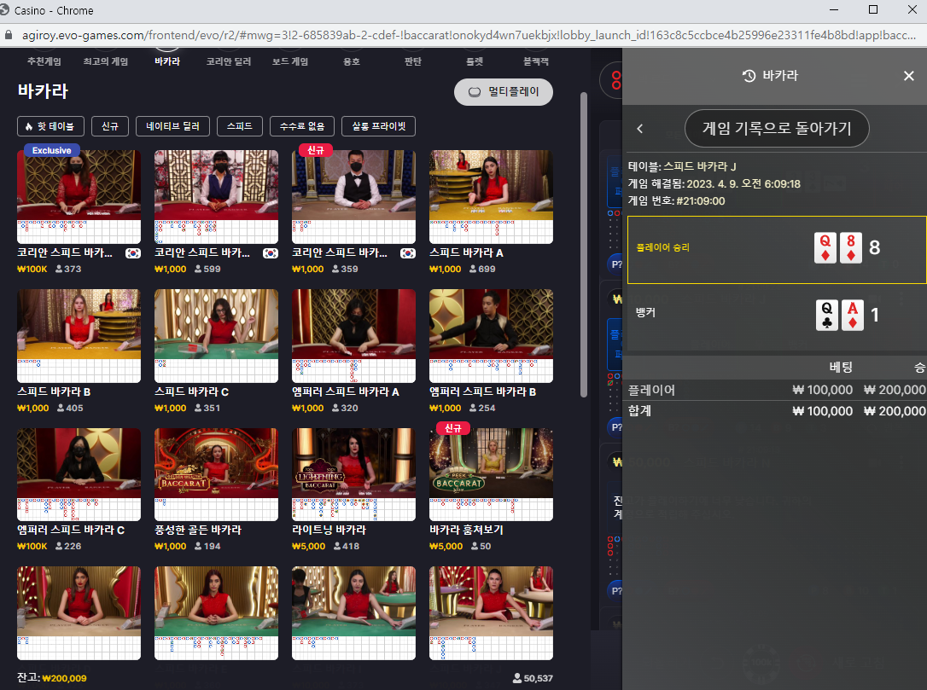Click the banker's Queen of clubs card
This screenshot has width=927, height=690.
click(827, 315)
